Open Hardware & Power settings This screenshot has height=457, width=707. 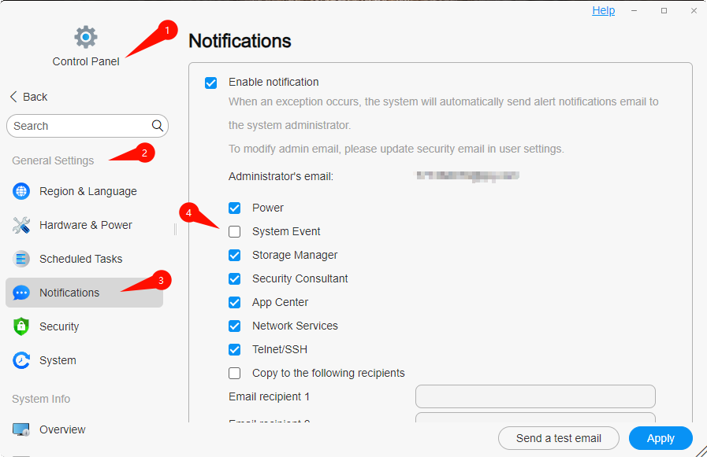click(84, 225)
